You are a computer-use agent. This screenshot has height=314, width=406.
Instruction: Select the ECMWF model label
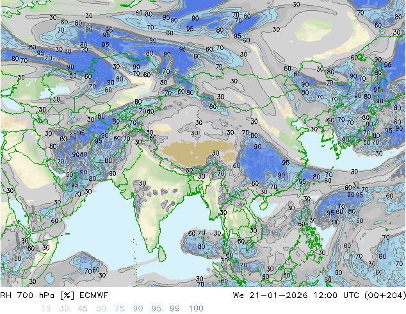point(93,295)
